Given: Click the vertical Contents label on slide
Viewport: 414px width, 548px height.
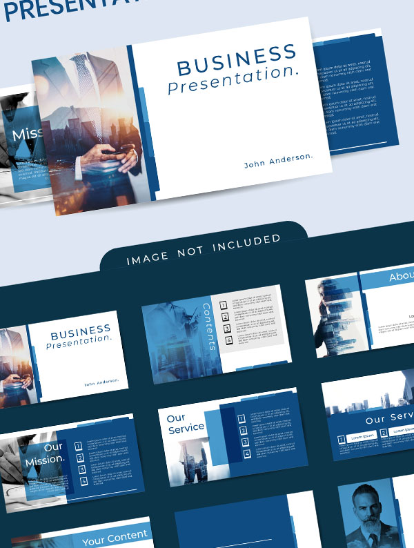Looking at the screenshot, I should pos(210,326).
